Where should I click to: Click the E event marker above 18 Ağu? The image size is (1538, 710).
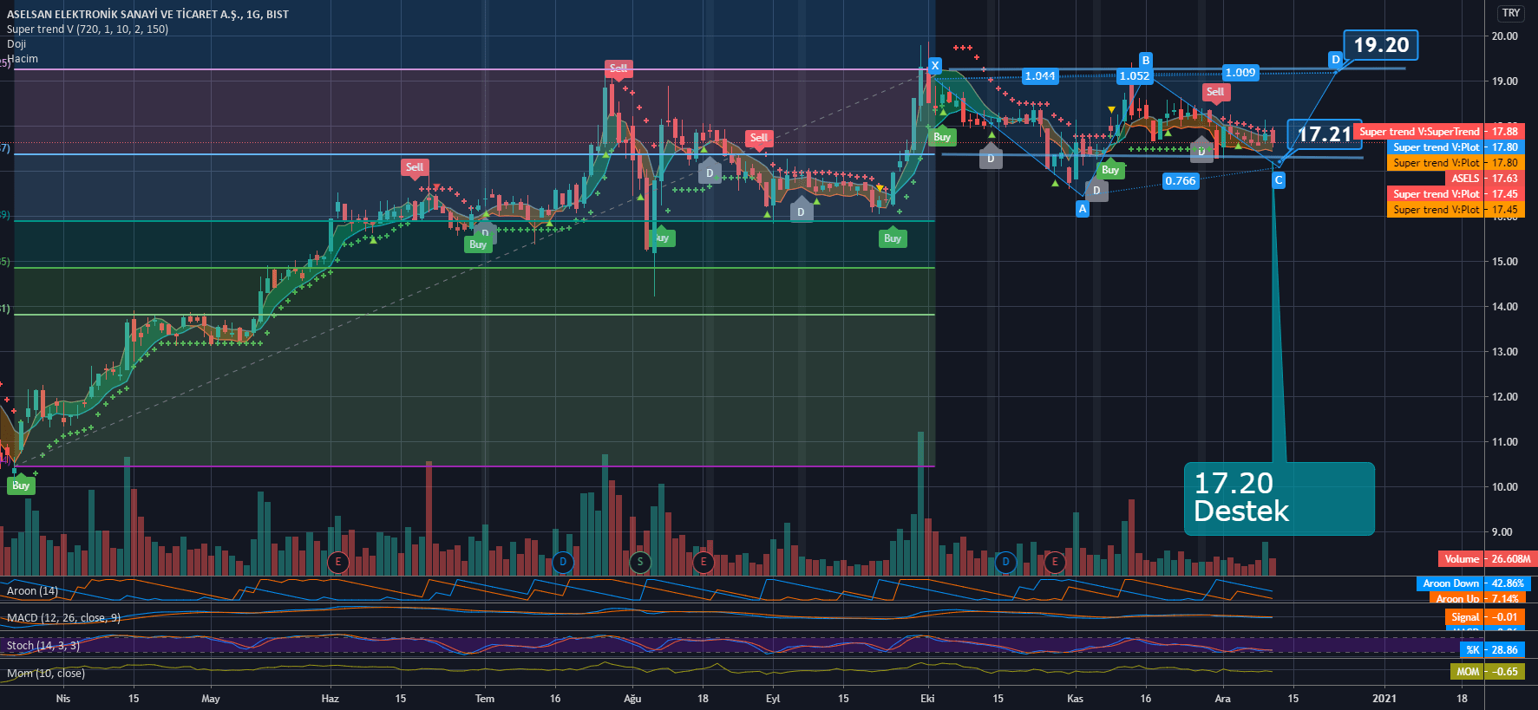click(x=704, y=562)
